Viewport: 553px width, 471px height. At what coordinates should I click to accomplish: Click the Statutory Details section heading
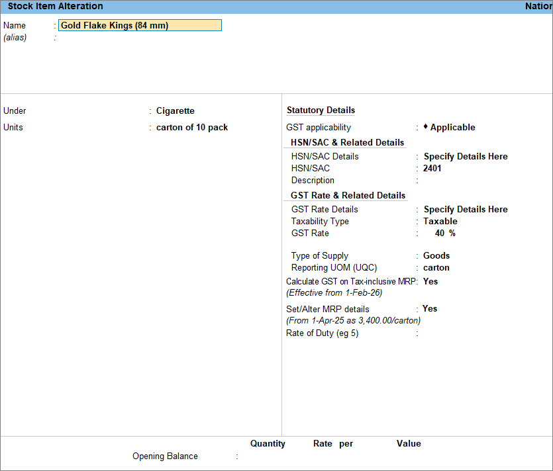point(321,110)
